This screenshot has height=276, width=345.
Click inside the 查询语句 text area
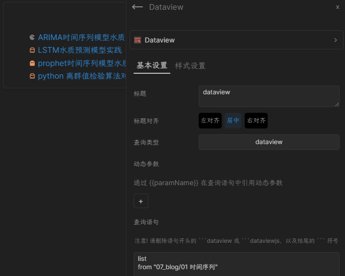pos(236,264)
